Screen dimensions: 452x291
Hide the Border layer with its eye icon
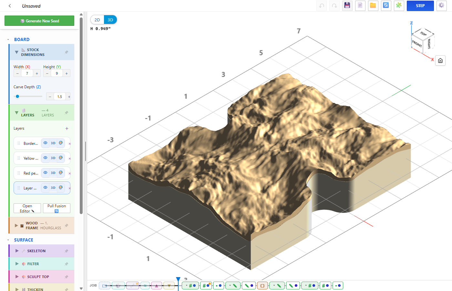46,143
